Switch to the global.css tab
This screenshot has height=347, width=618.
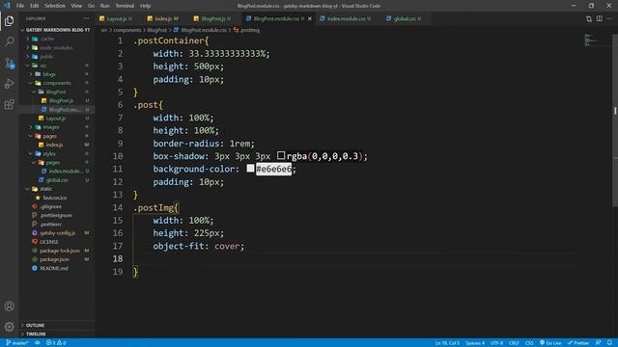tap(404, 18)
